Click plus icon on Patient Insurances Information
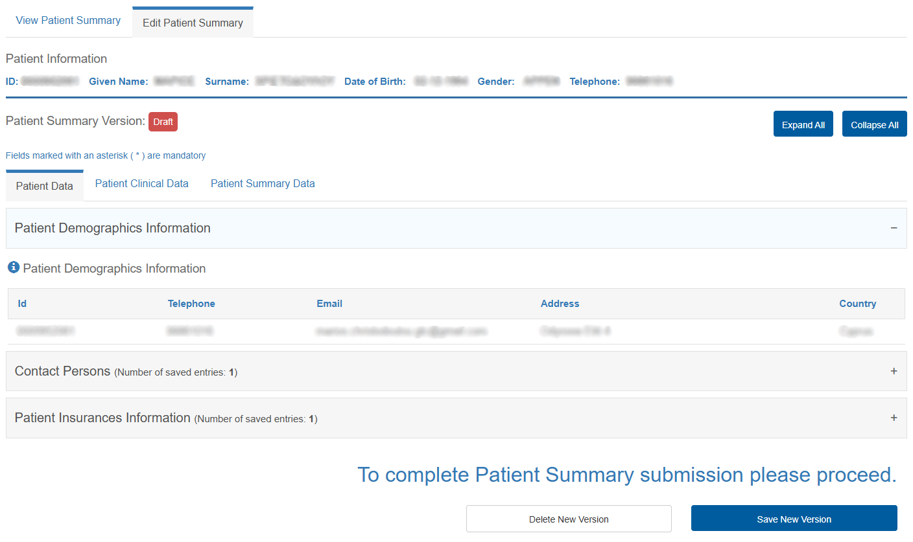Image resolution: width=913 pixels, height=542 pixels. 894,418
